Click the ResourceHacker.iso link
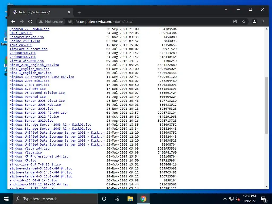 coord(27,37)
